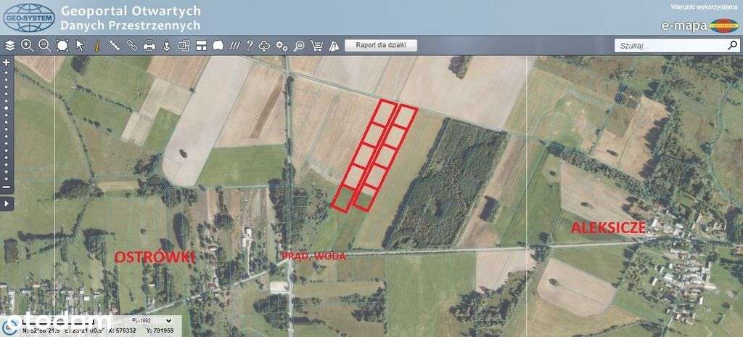The height and width of the screenshot is (337, 743).
Task: Click the cloud download icon
Action: click(264, 46)
